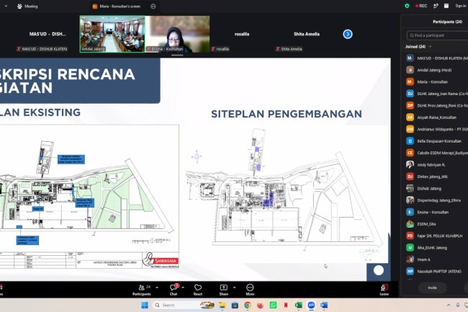Select Aisyah Raisa_Konsultan in participant list
Image resolution: width=468 pixels, height=312 pixels.
point(436,117)
